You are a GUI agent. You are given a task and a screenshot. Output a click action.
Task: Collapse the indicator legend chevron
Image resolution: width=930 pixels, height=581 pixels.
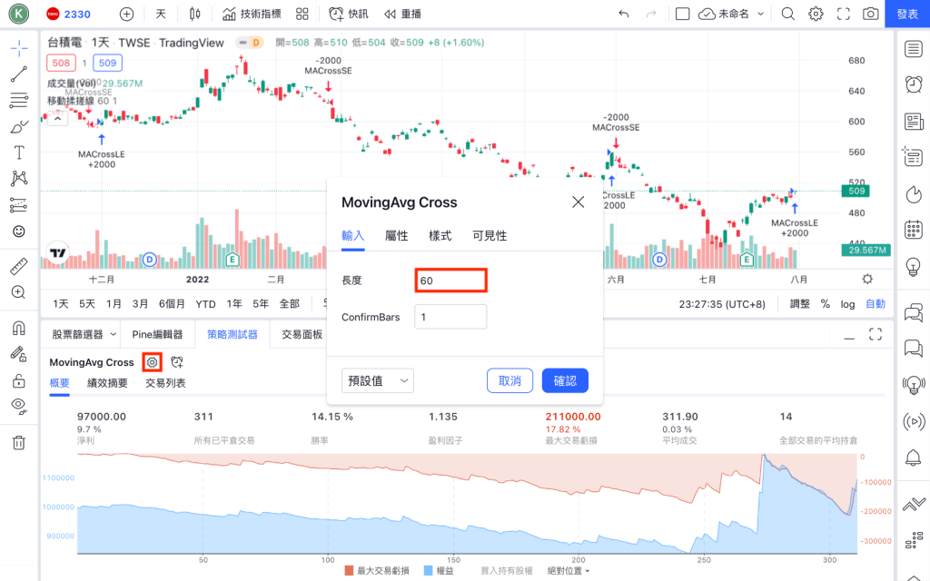(57, 119)
